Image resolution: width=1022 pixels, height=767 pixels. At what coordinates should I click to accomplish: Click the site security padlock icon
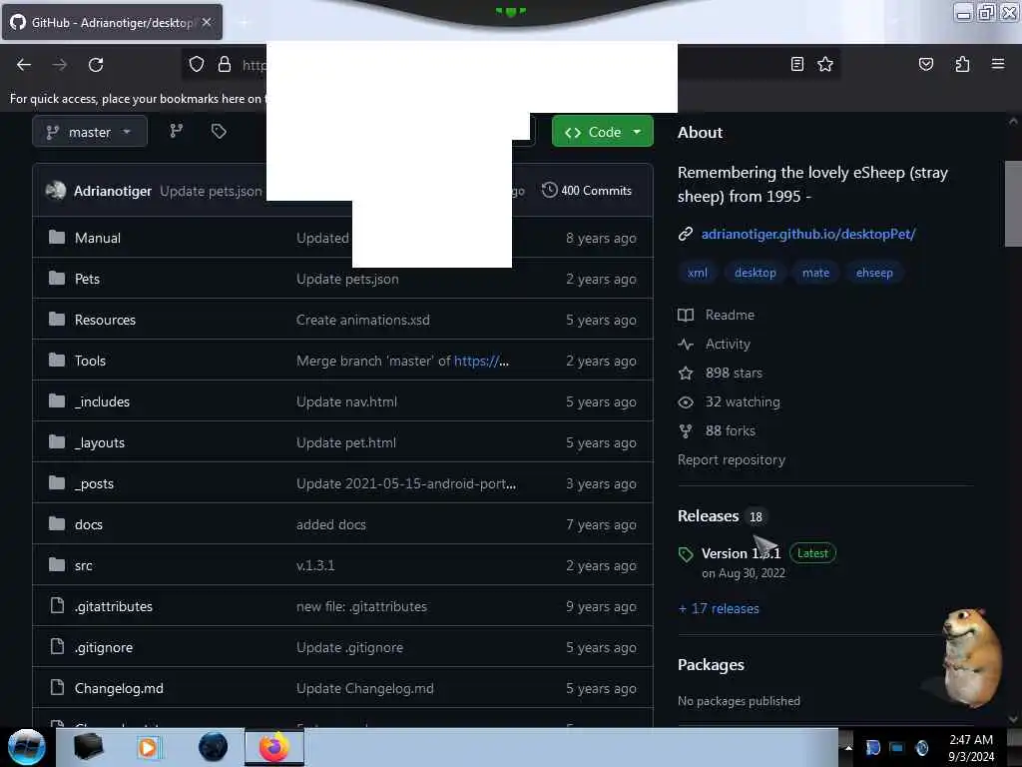coord(225,64)
